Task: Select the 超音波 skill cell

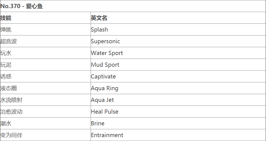Action: 9,41
